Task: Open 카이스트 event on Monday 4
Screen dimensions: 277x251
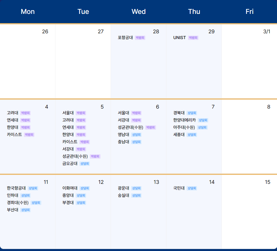Action: pyautogui.click(x=14, y=135)
